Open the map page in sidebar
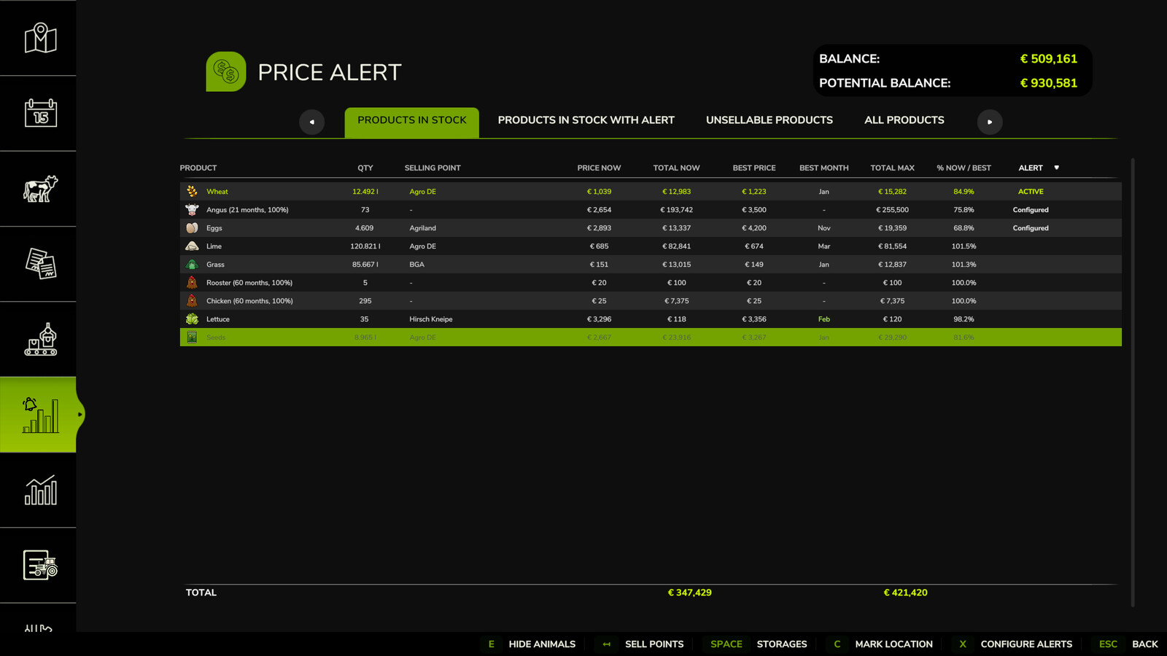 pyautogui.click(x=40, y=38)
